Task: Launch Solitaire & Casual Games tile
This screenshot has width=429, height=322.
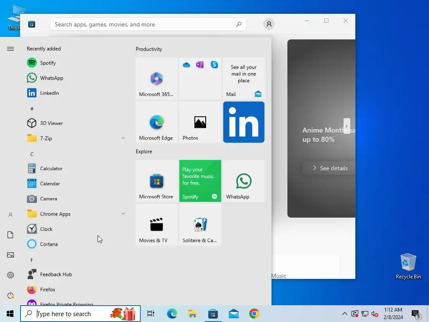Action: [200, 225]
